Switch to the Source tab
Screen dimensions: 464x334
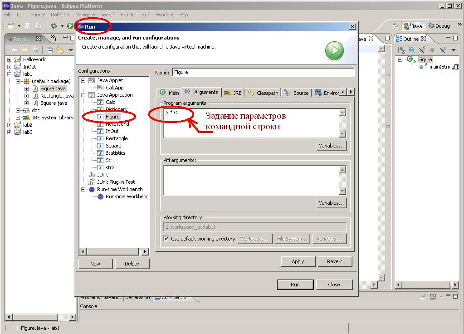(297, 93)
